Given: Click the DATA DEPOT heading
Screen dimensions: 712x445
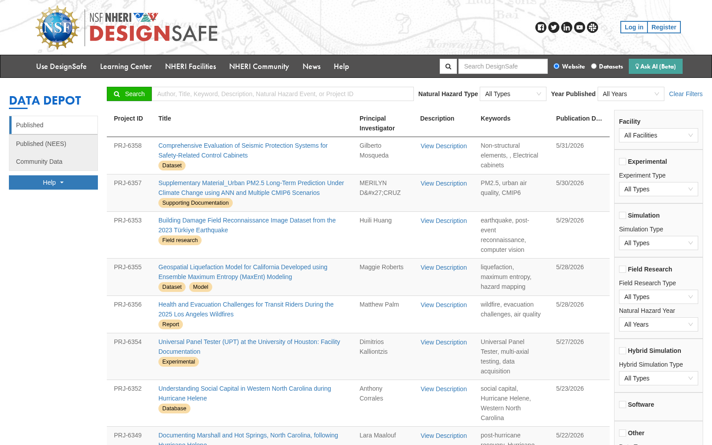Looking at the screenshot, I should [x=45, y=101].
